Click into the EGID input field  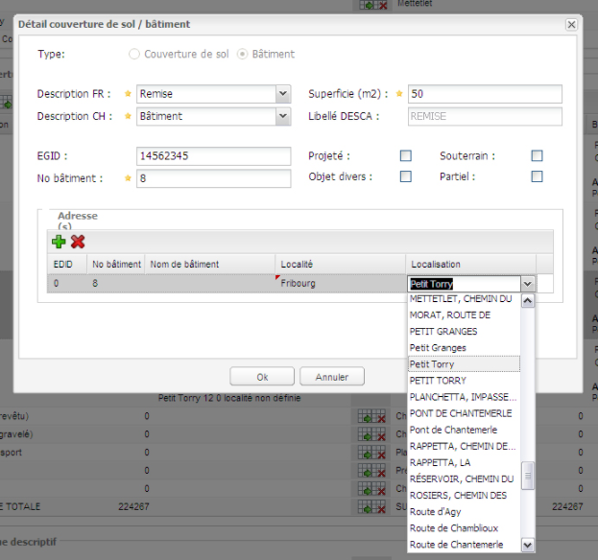tap(213, 156)
